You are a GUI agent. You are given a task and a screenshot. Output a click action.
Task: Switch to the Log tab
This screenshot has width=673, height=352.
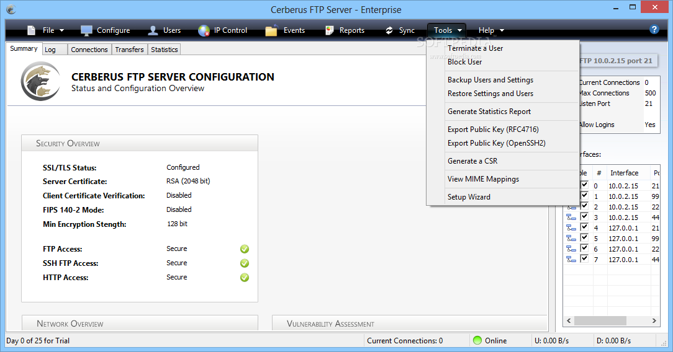tap(55, 50)
